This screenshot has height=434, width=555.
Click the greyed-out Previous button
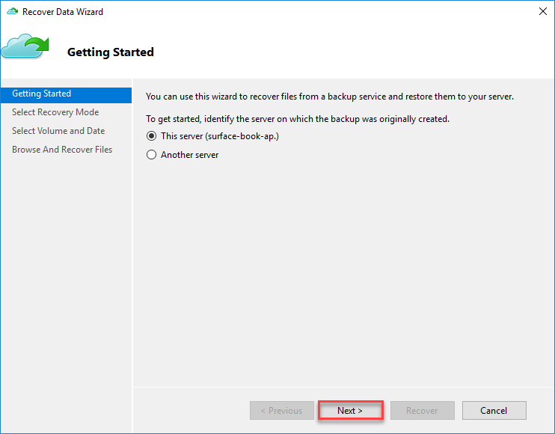coord(281,411)
